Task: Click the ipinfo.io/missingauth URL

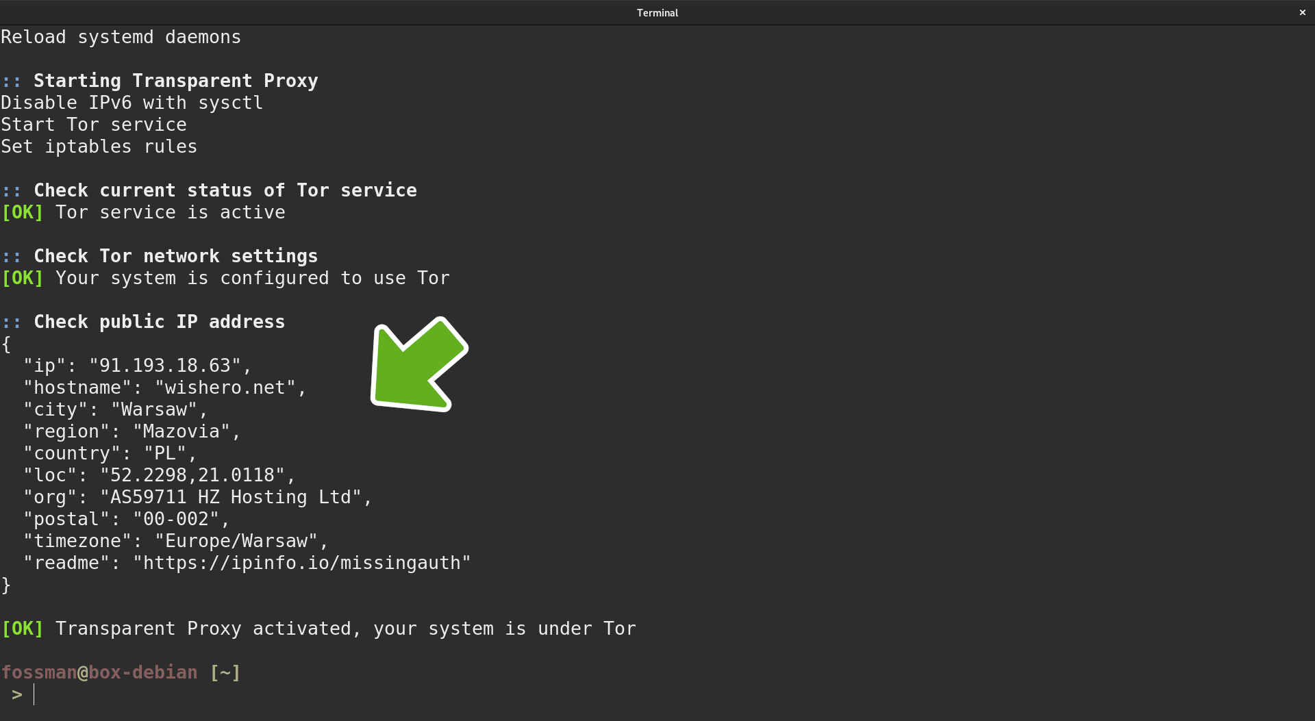Action: [x=301, y=563]
